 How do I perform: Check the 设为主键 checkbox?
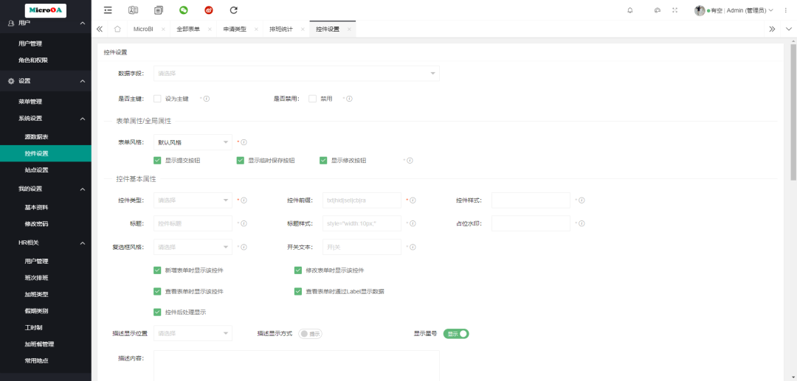[157, 98]
